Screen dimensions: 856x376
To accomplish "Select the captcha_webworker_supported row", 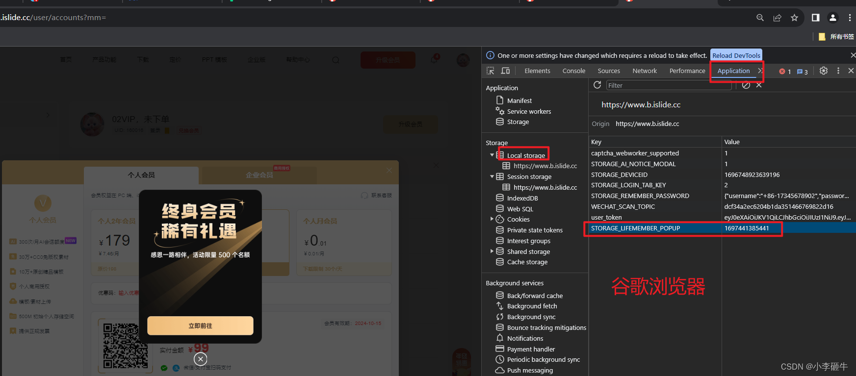I will click(x=722, y=153).
